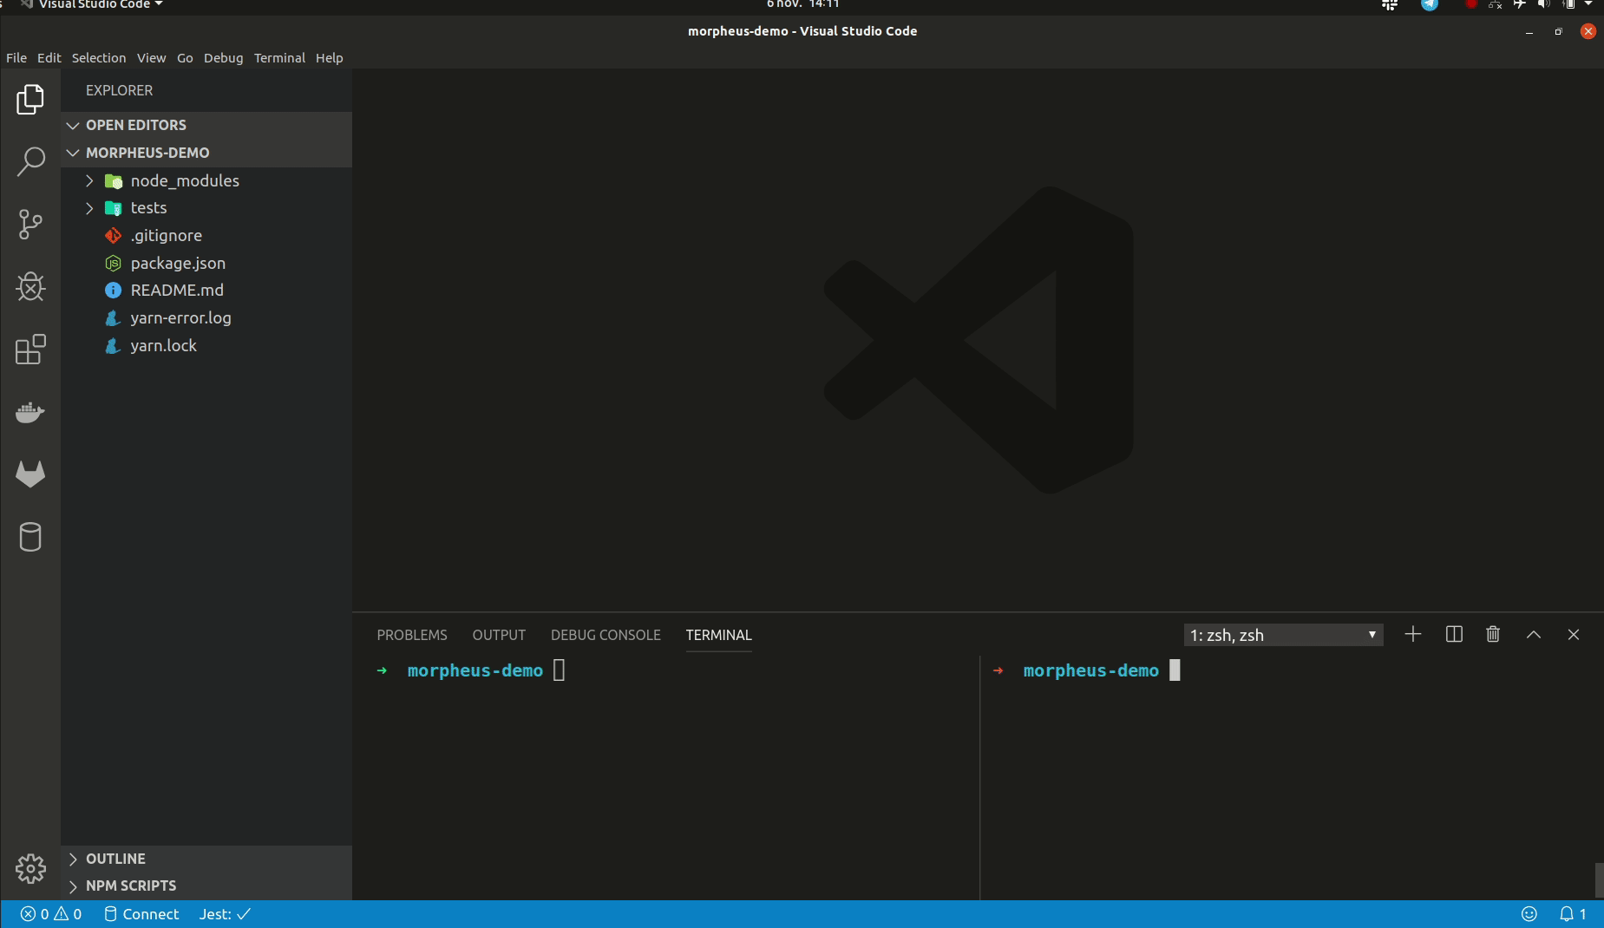This screenshot has width=1604, height=928.
Task: Open the Visual Studio Code app menu
Action: pos(93,4)
